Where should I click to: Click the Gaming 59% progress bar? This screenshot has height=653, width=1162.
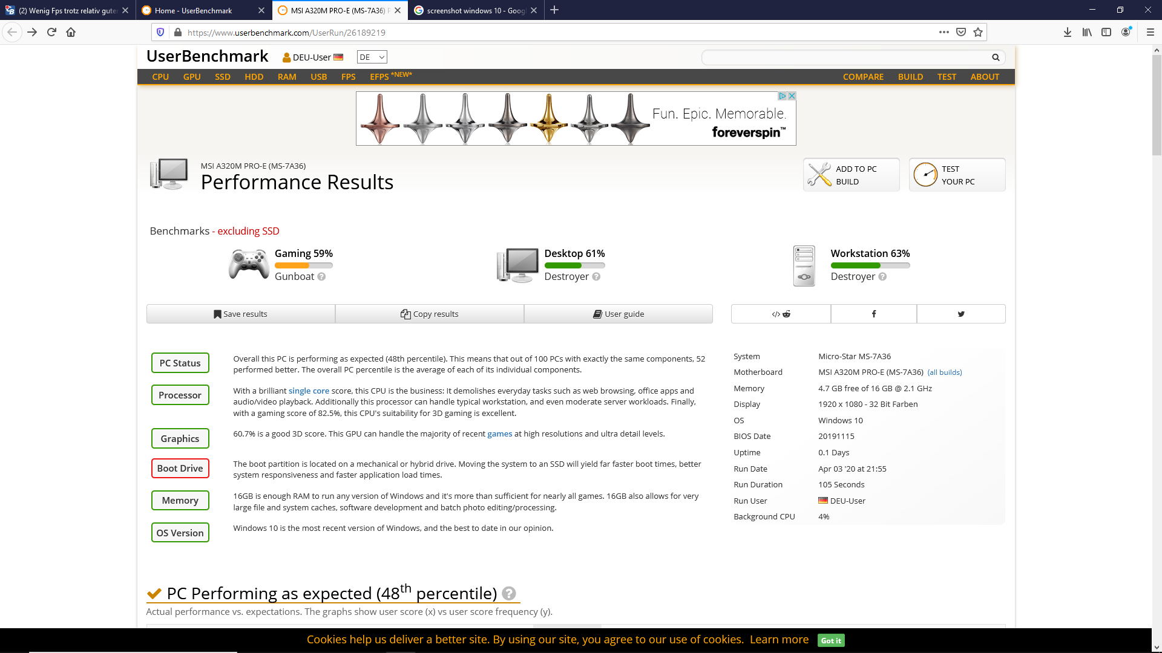(303, 265)
